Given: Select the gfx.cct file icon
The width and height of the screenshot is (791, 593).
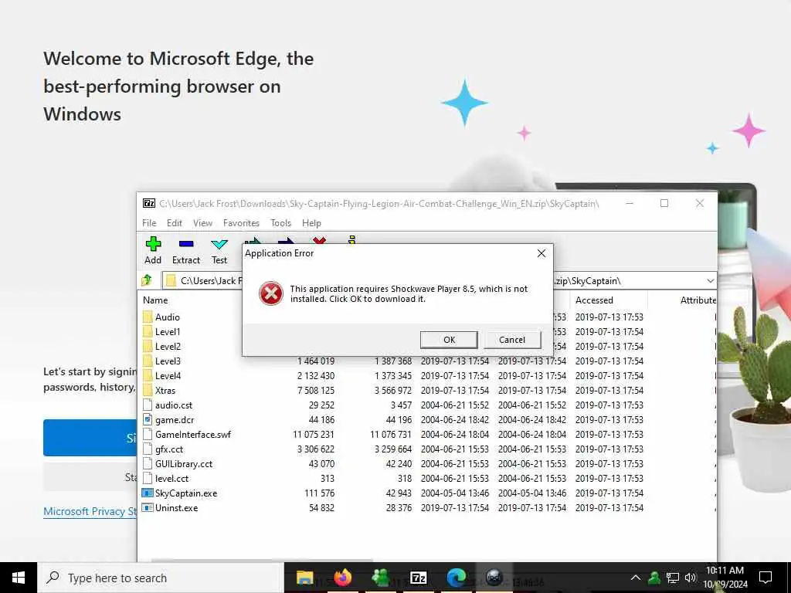Looking at the screenshot, I should point(148,449).
